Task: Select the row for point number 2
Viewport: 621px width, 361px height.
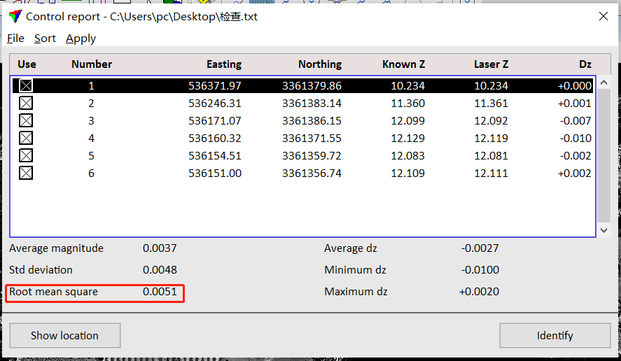Action: (x=301, y=104)
